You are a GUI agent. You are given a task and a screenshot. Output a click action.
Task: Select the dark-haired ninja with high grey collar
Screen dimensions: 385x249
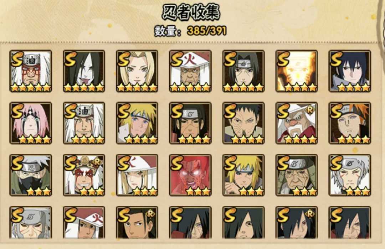pos(350,71)
